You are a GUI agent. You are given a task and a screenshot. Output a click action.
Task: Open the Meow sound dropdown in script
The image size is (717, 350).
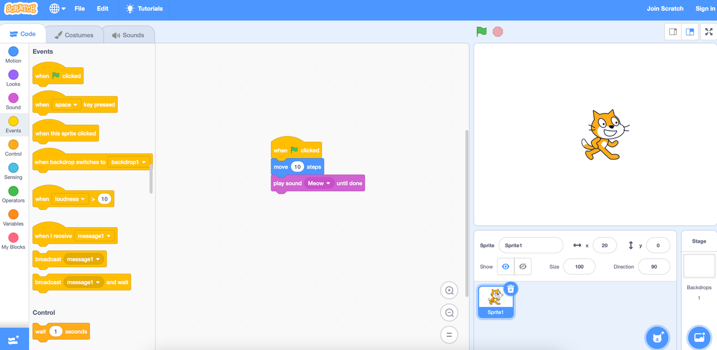point(319,183)
